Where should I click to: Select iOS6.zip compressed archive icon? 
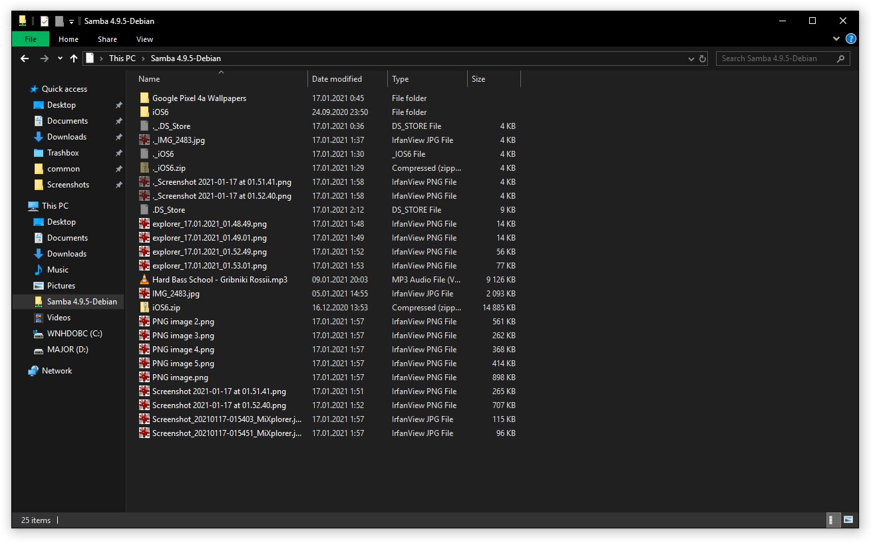point(144,307)
